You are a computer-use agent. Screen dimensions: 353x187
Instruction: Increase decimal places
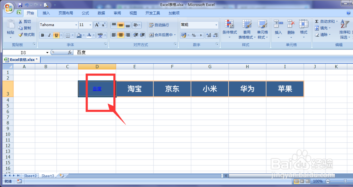(x=209, y=35)
